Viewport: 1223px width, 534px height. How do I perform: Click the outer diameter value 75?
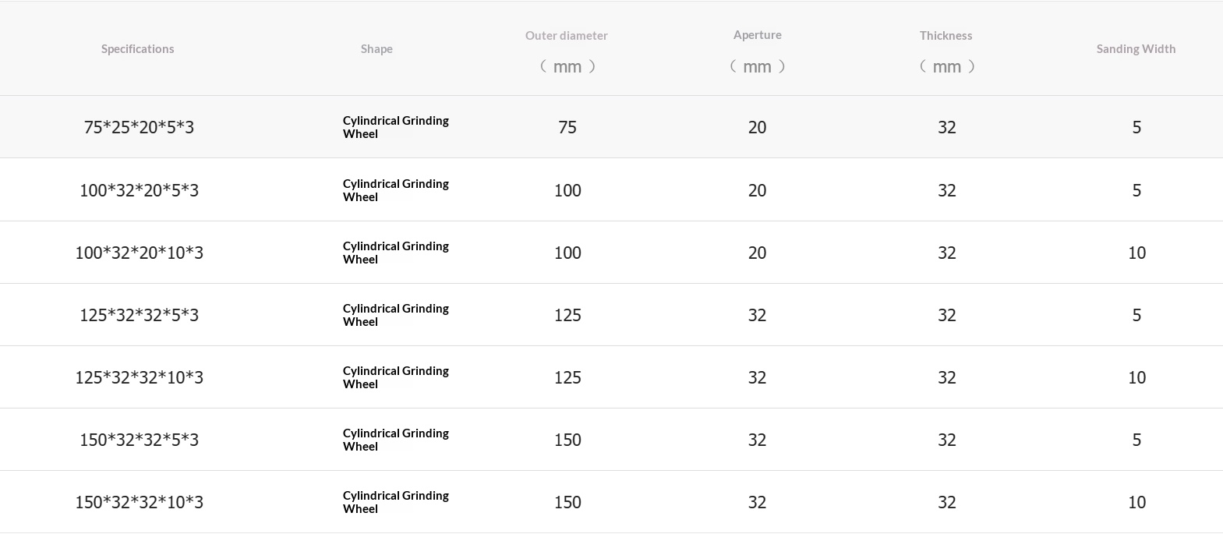[567, 127]
